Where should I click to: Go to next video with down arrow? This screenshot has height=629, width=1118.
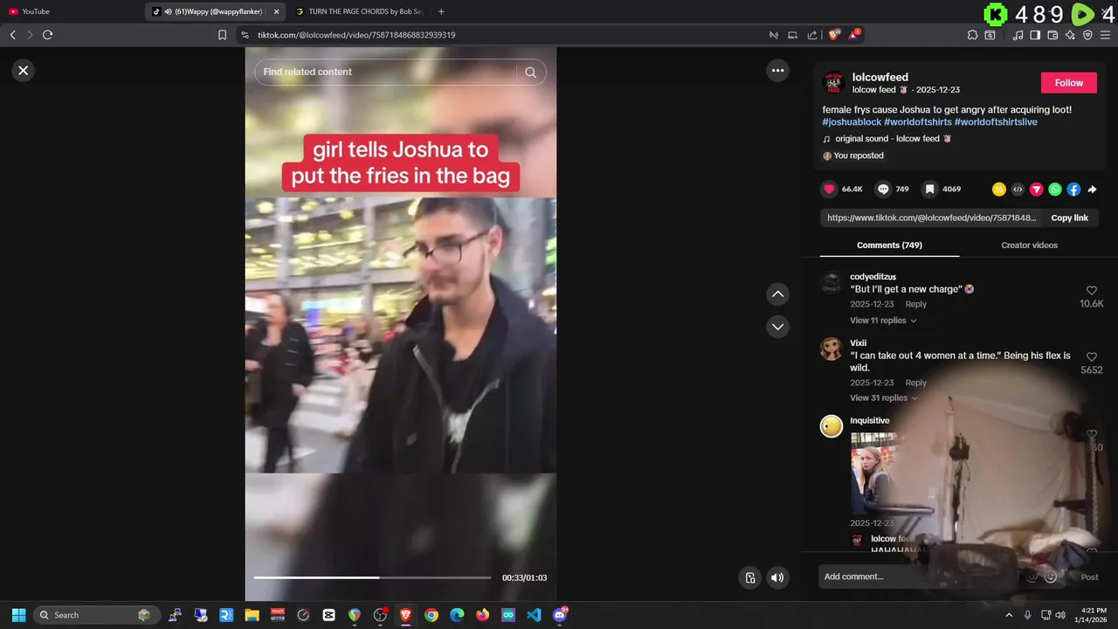coord(777,327)
